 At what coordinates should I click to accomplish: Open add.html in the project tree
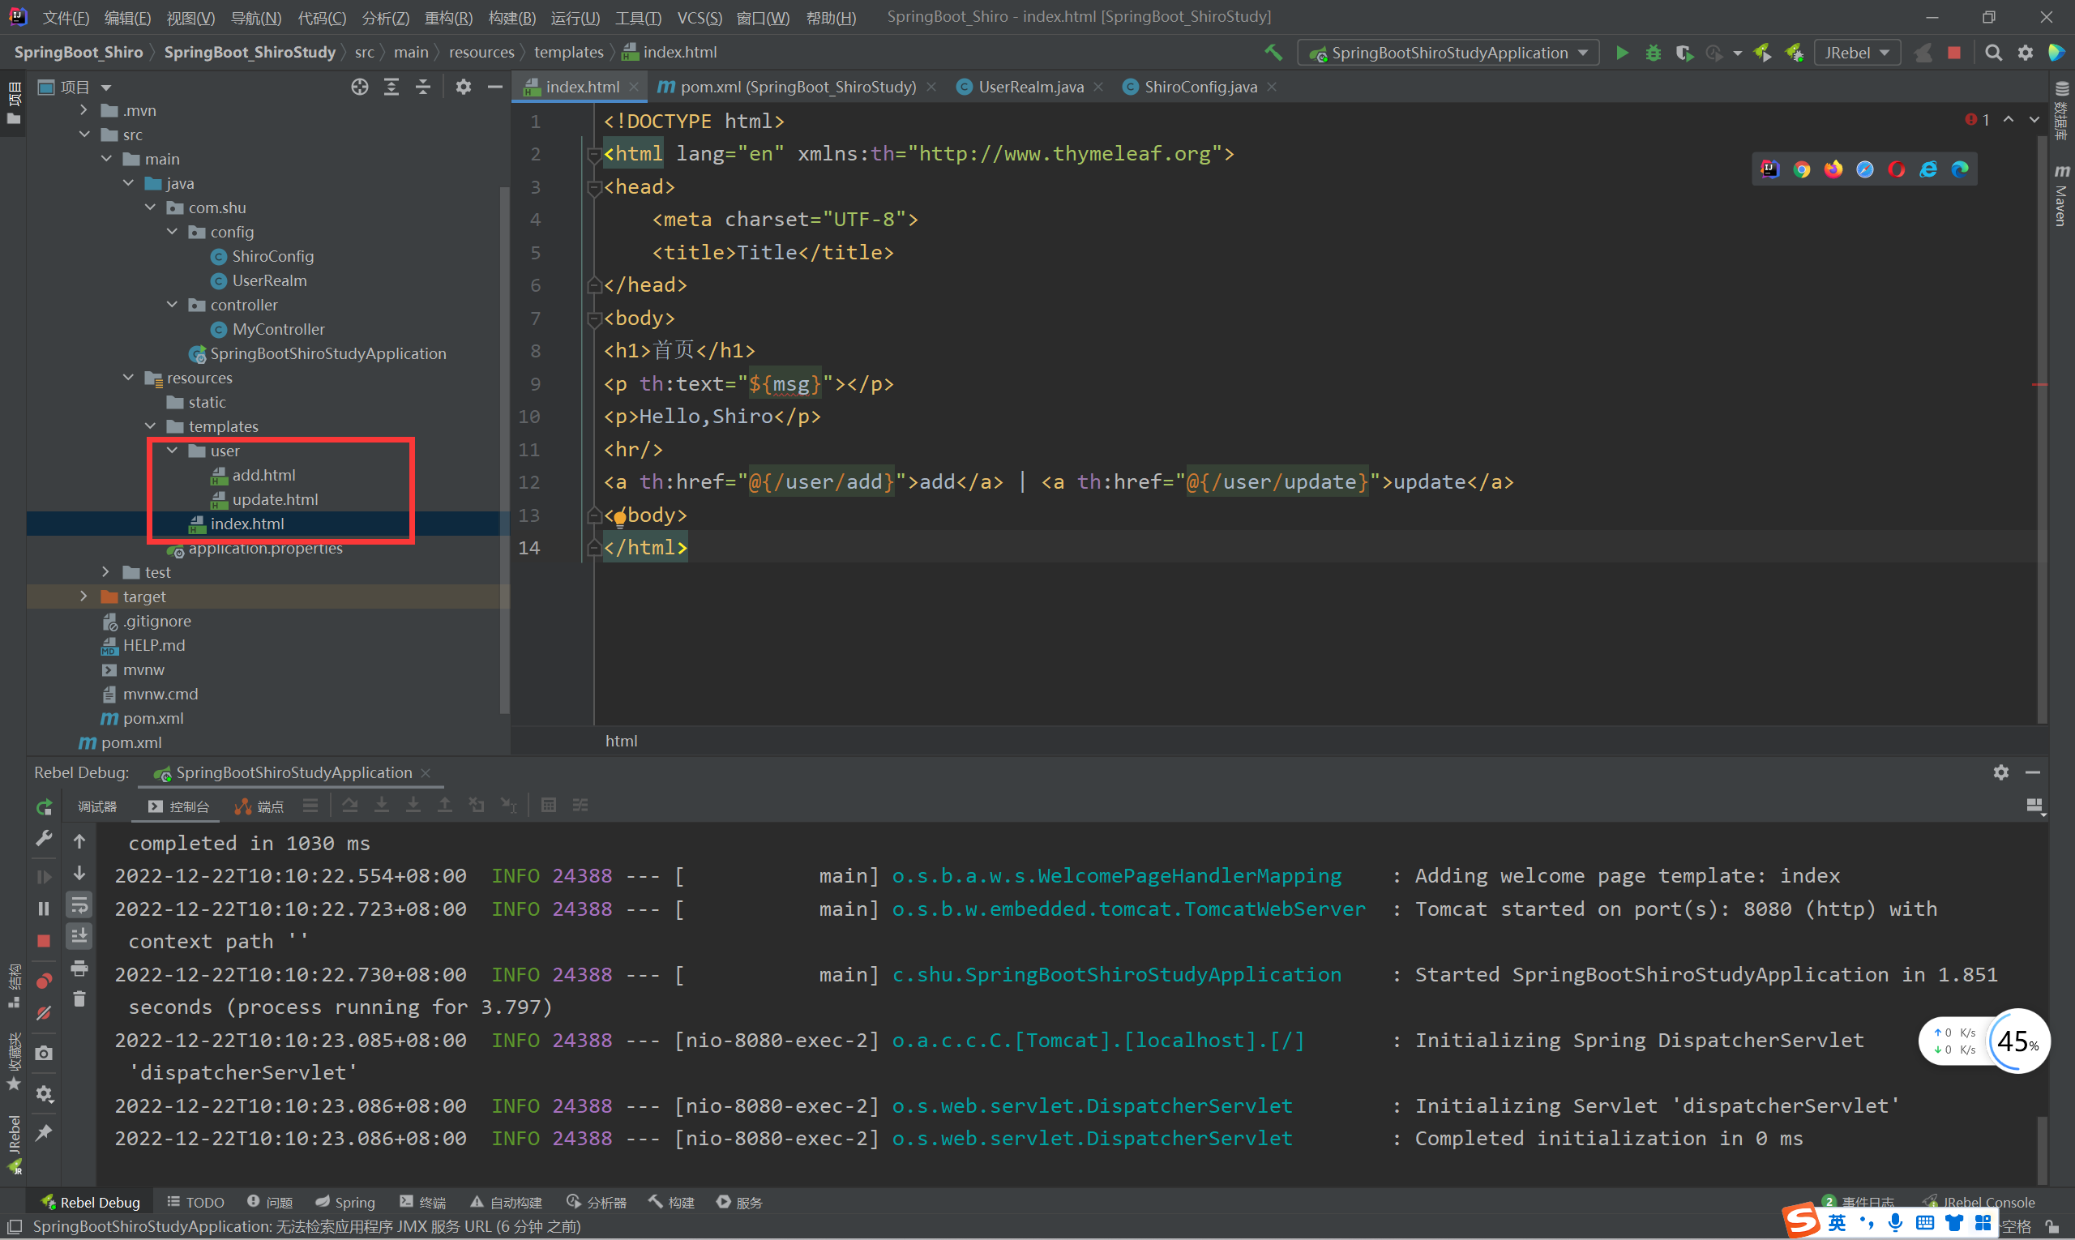point(263,475)
